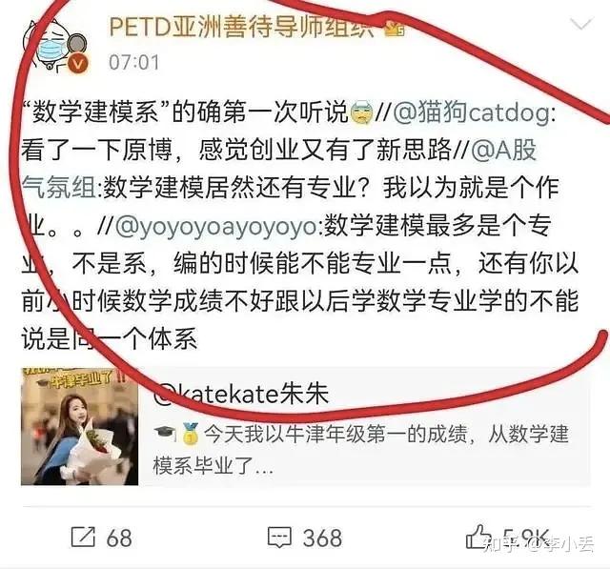Open the Oxford graduation photo thumbnail
Screen dimensions: 610x569
(x=79, y=426)
